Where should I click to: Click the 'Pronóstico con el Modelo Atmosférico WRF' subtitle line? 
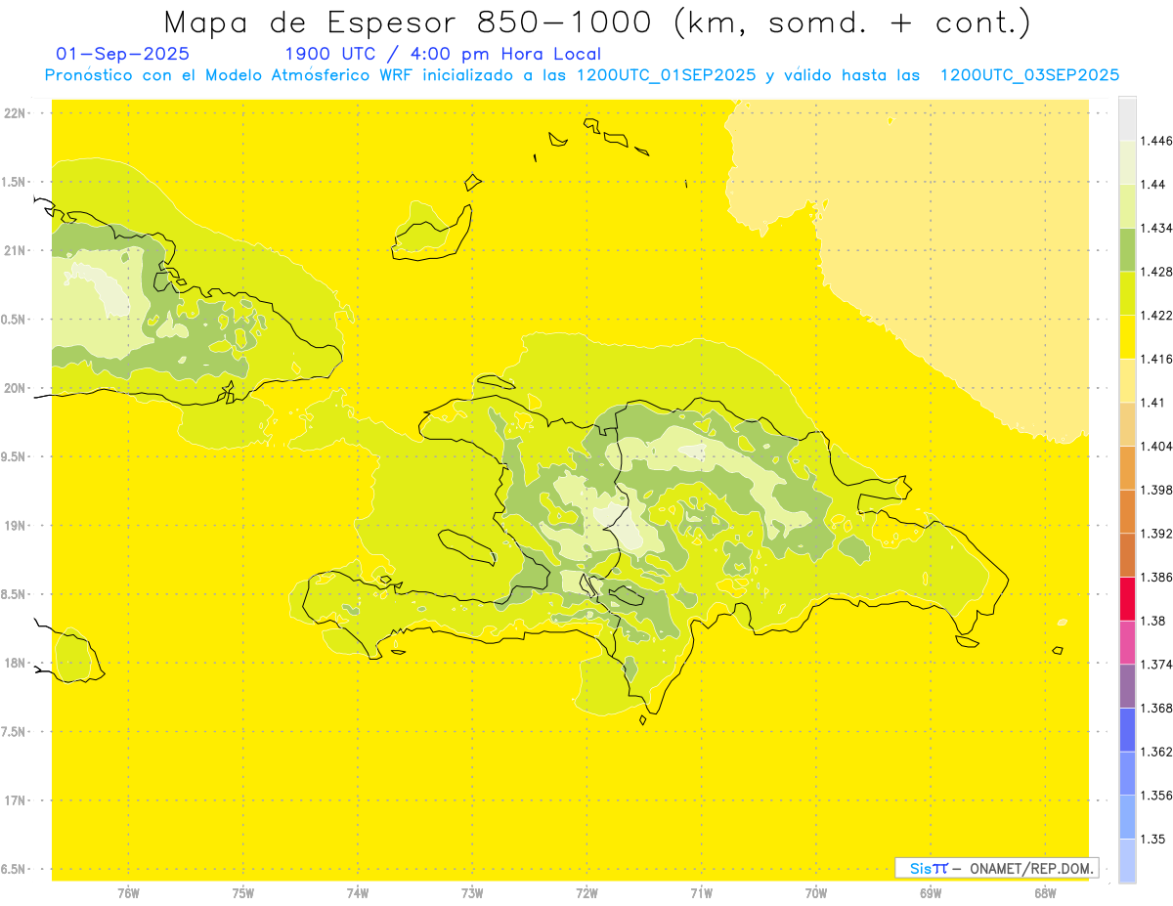point(582,75)
